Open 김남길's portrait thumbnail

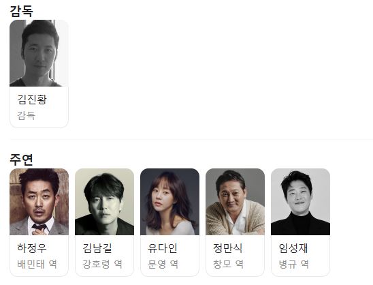pos(104,202)
